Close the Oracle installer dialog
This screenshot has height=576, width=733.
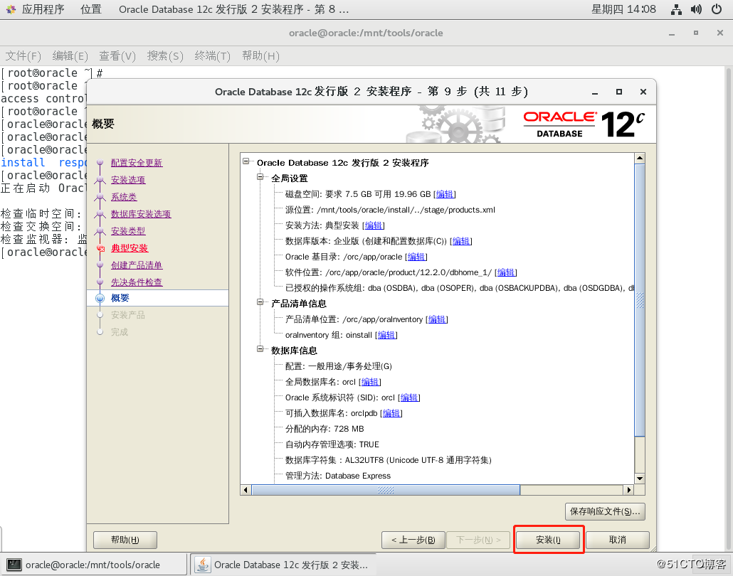click(x=643, y=92)
